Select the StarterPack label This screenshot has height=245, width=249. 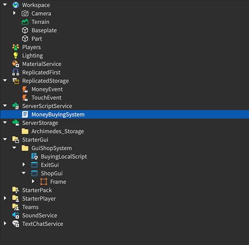[x=37, y=190]
